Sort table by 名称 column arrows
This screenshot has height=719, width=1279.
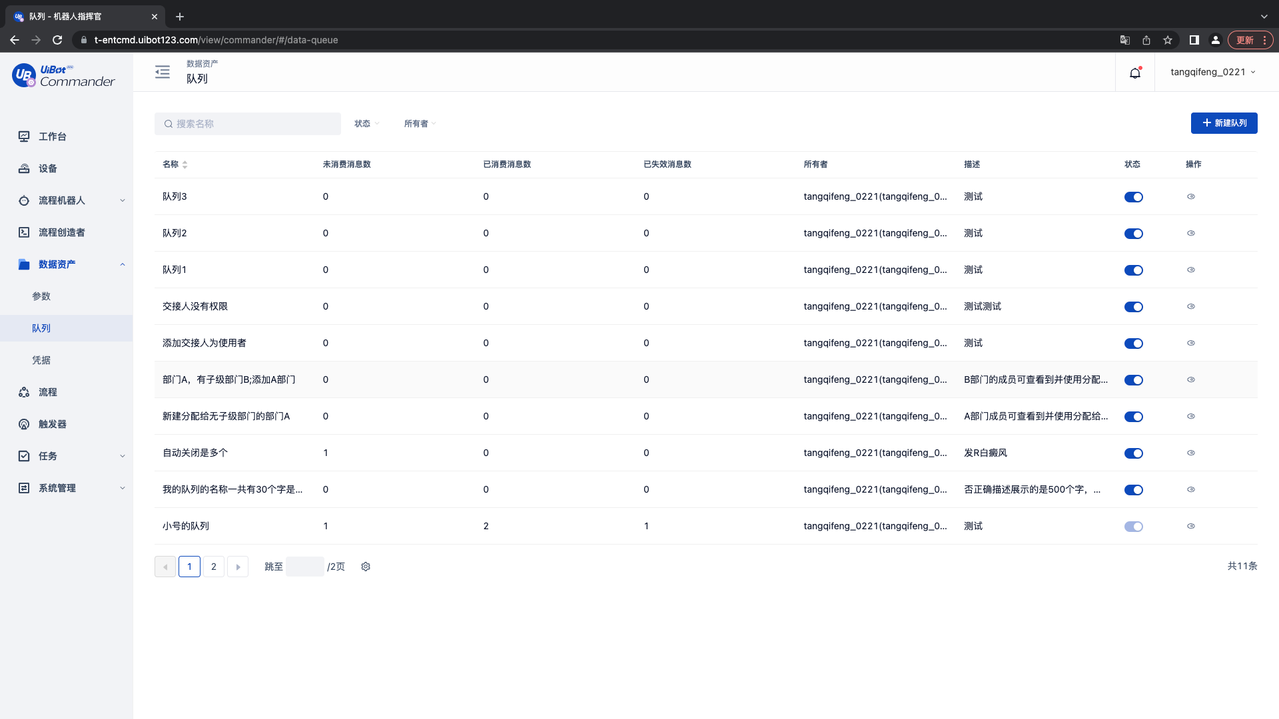(185, 164)
